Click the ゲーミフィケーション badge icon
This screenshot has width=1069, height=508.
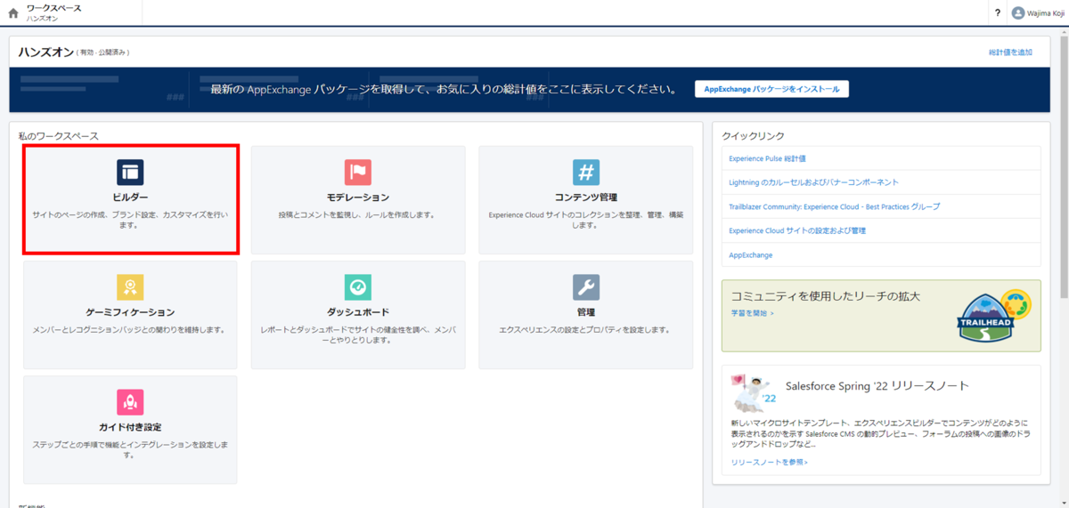coord(130,287)
